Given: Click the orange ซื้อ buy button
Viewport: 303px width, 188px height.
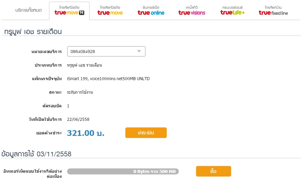Looking at the screenshot, I should [213, 171].
